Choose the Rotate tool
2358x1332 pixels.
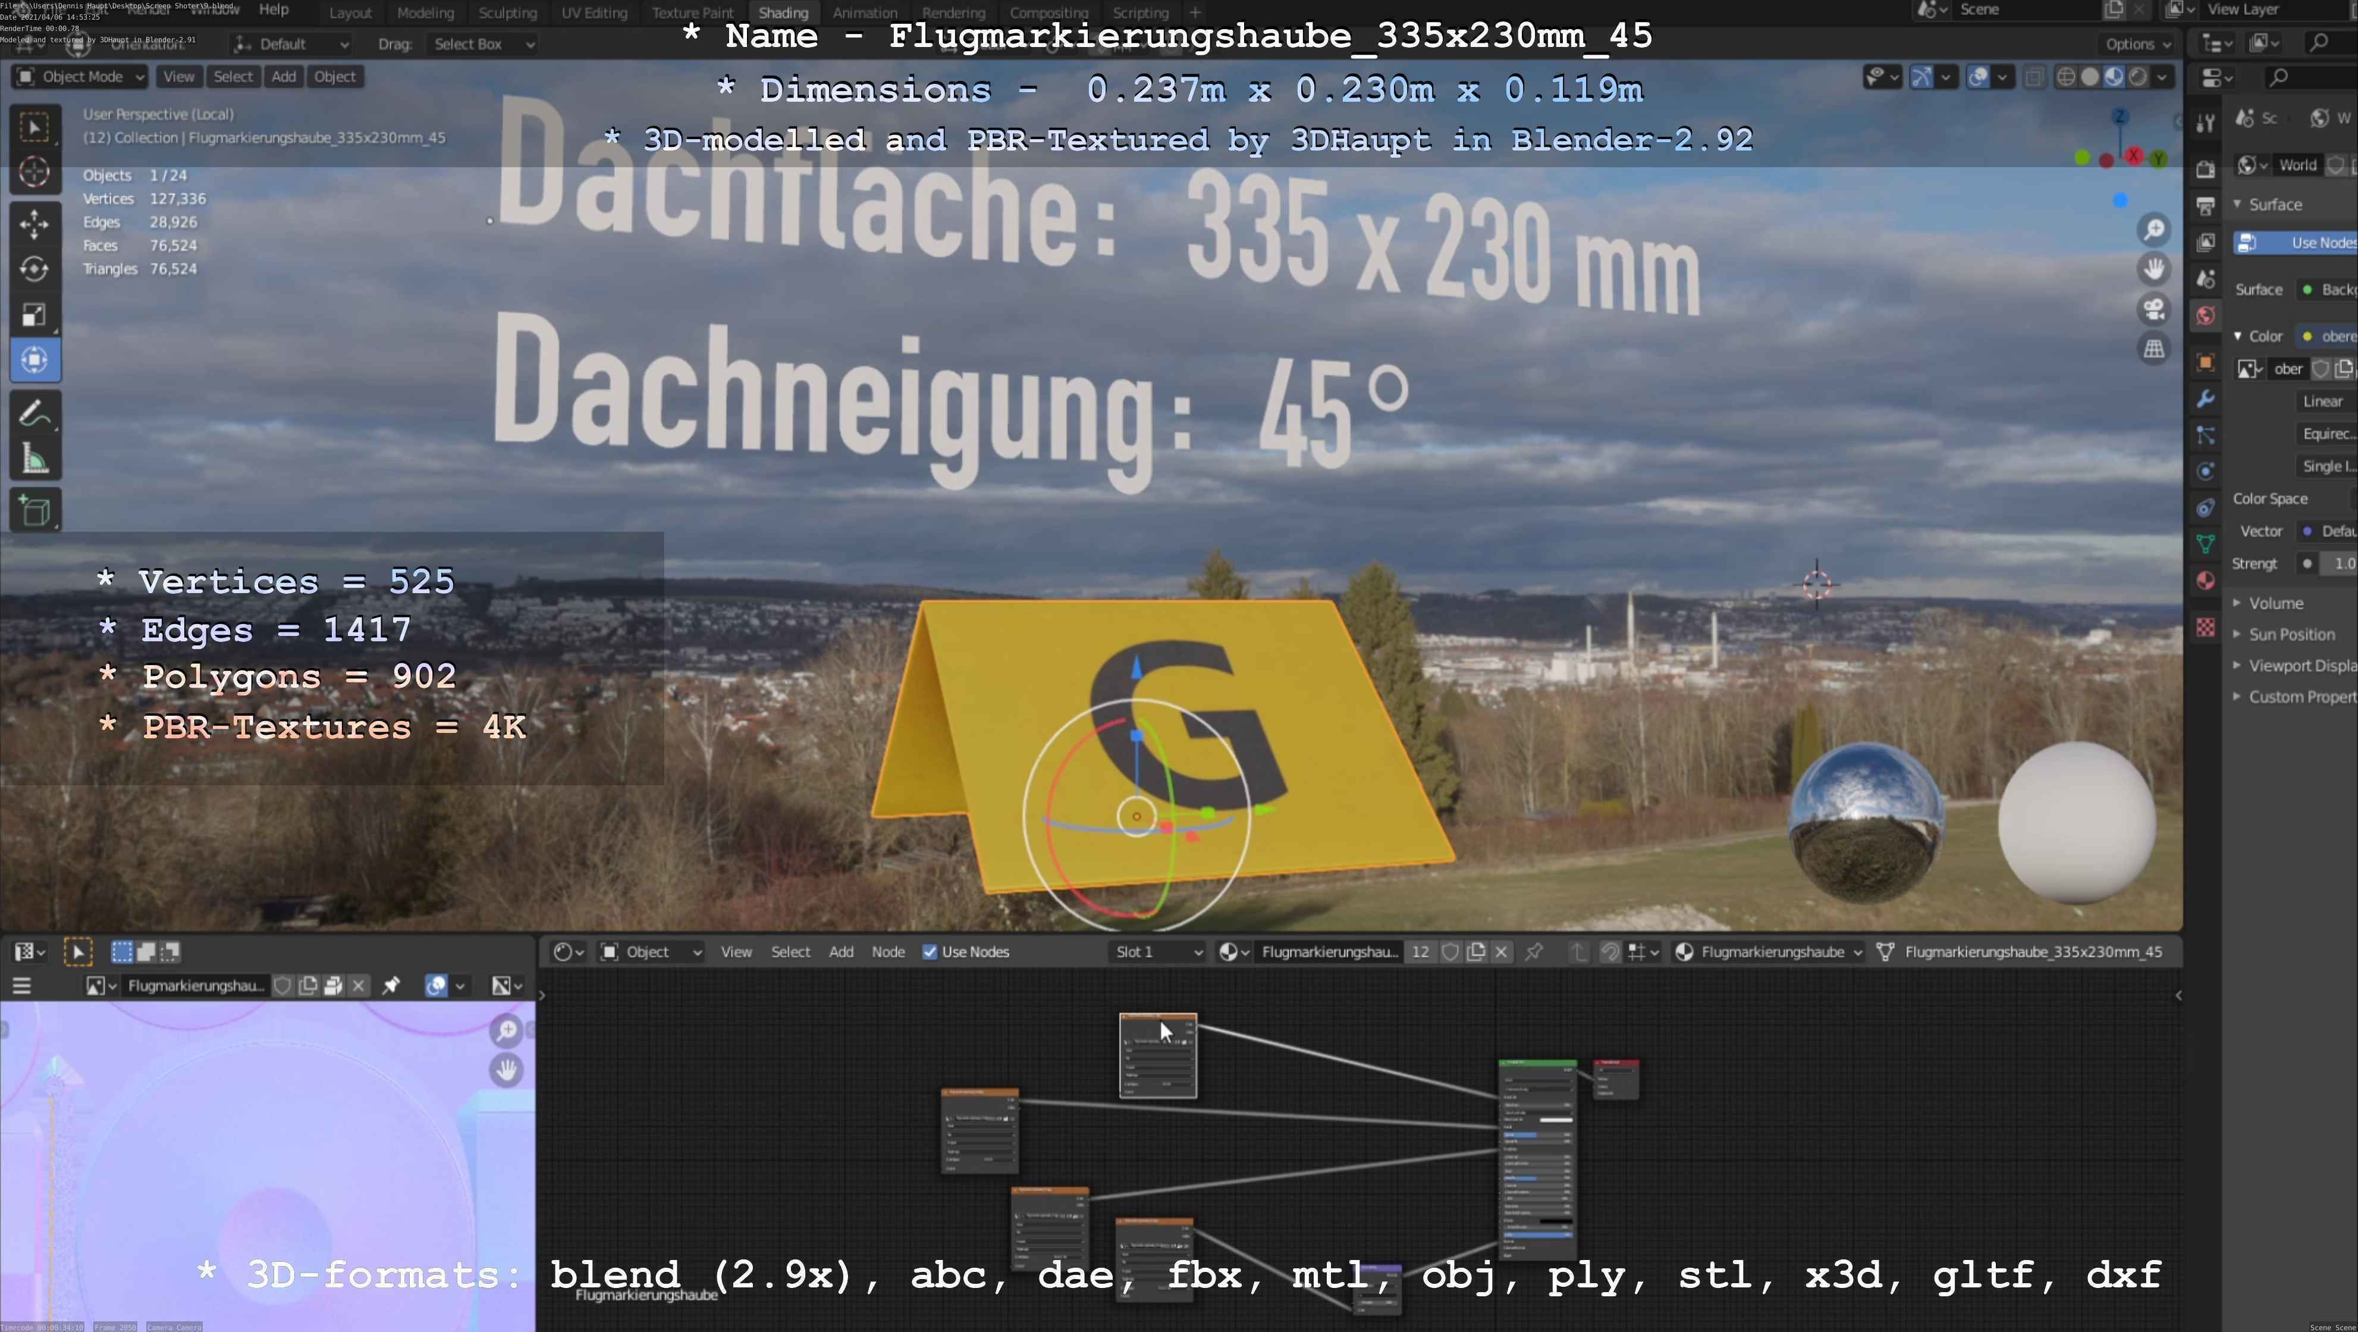(34, 269)
